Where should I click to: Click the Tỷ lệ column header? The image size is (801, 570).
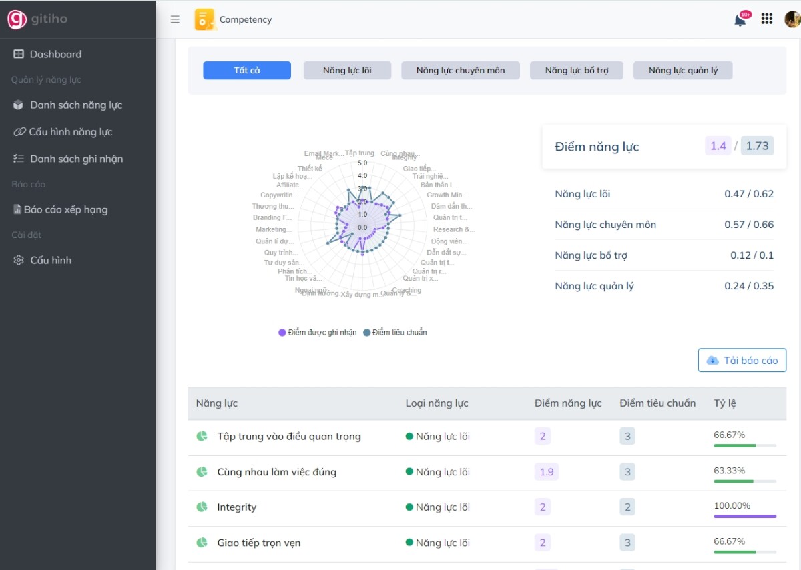[725, 403]
